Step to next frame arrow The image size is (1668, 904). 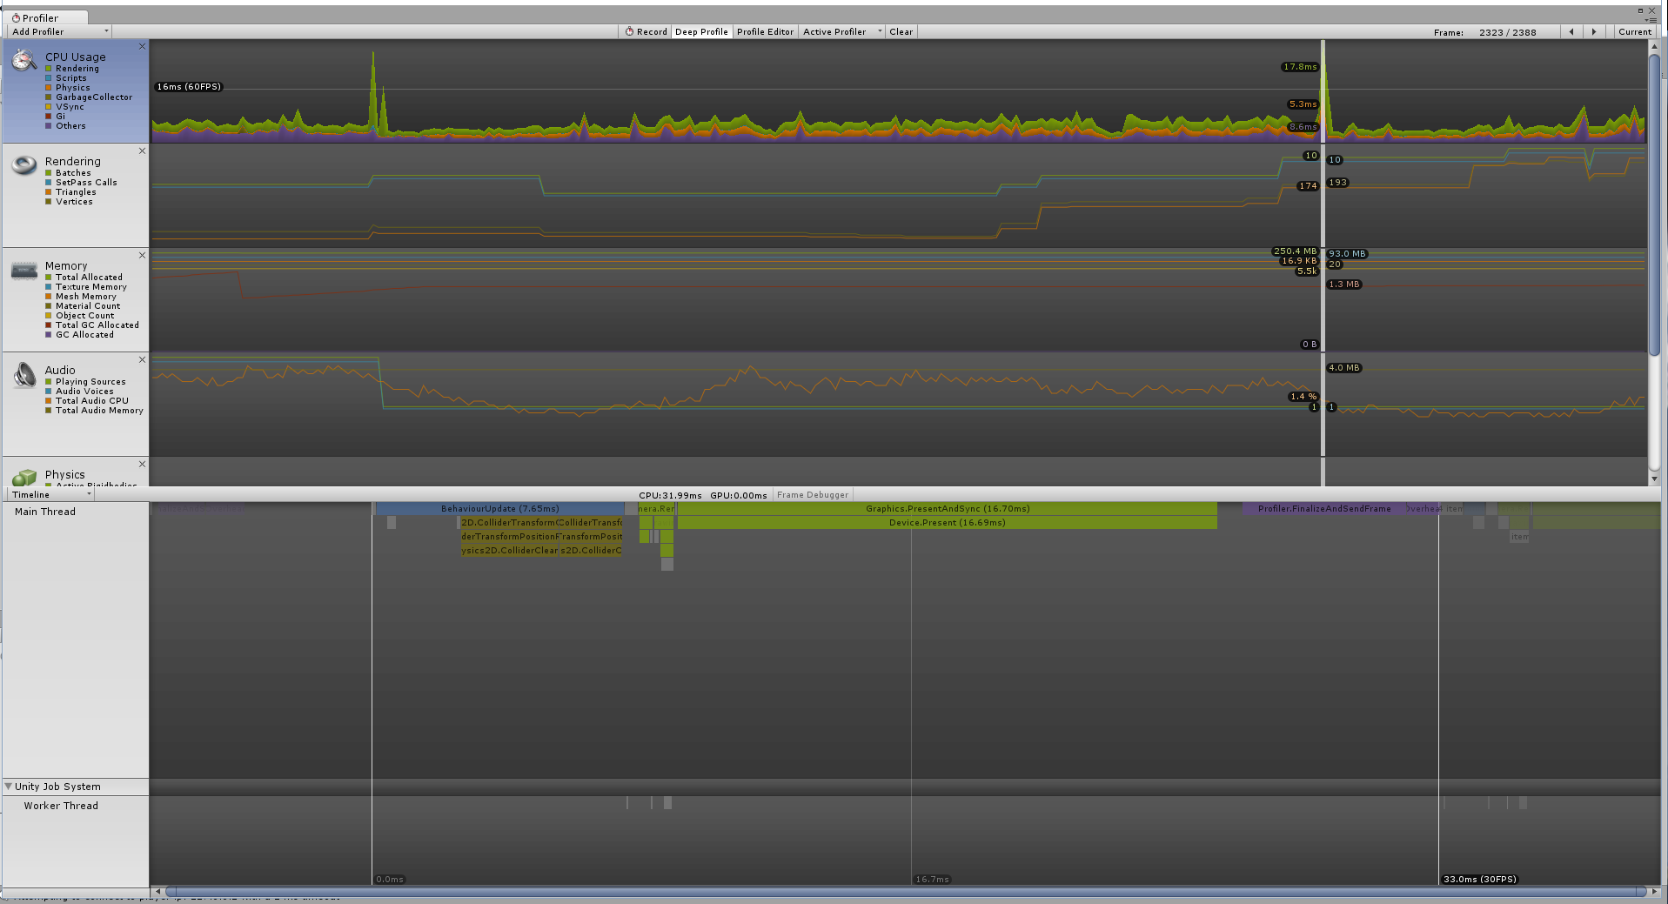[1594, 31]
